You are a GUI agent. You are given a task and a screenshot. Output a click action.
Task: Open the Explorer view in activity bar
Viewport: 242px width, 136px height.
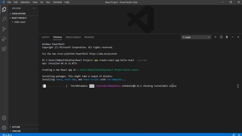(x=4, y=9)
